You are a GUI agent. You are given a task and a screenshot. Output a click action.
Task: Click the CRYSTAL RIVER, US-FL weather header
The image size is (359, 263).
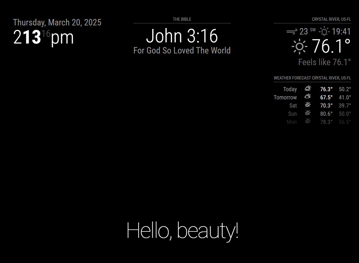331,20
